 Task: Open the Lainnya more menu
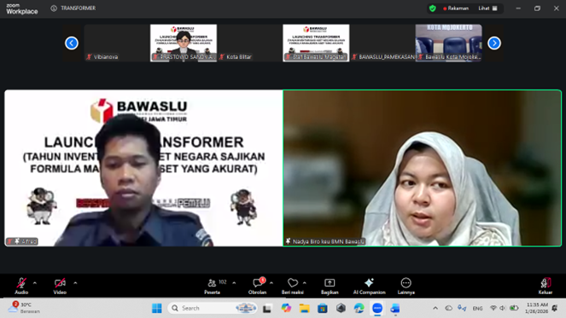(406, 286)
